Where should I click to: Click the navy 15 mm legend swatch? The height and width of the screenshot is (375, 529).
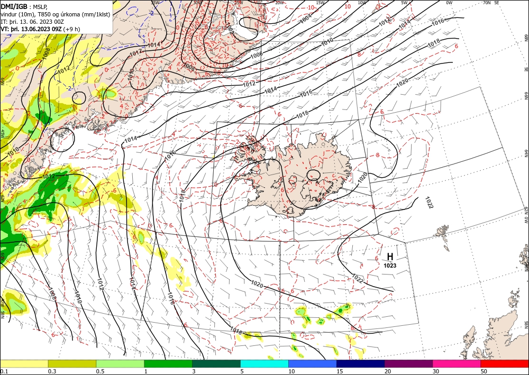[x=361, y=363]
